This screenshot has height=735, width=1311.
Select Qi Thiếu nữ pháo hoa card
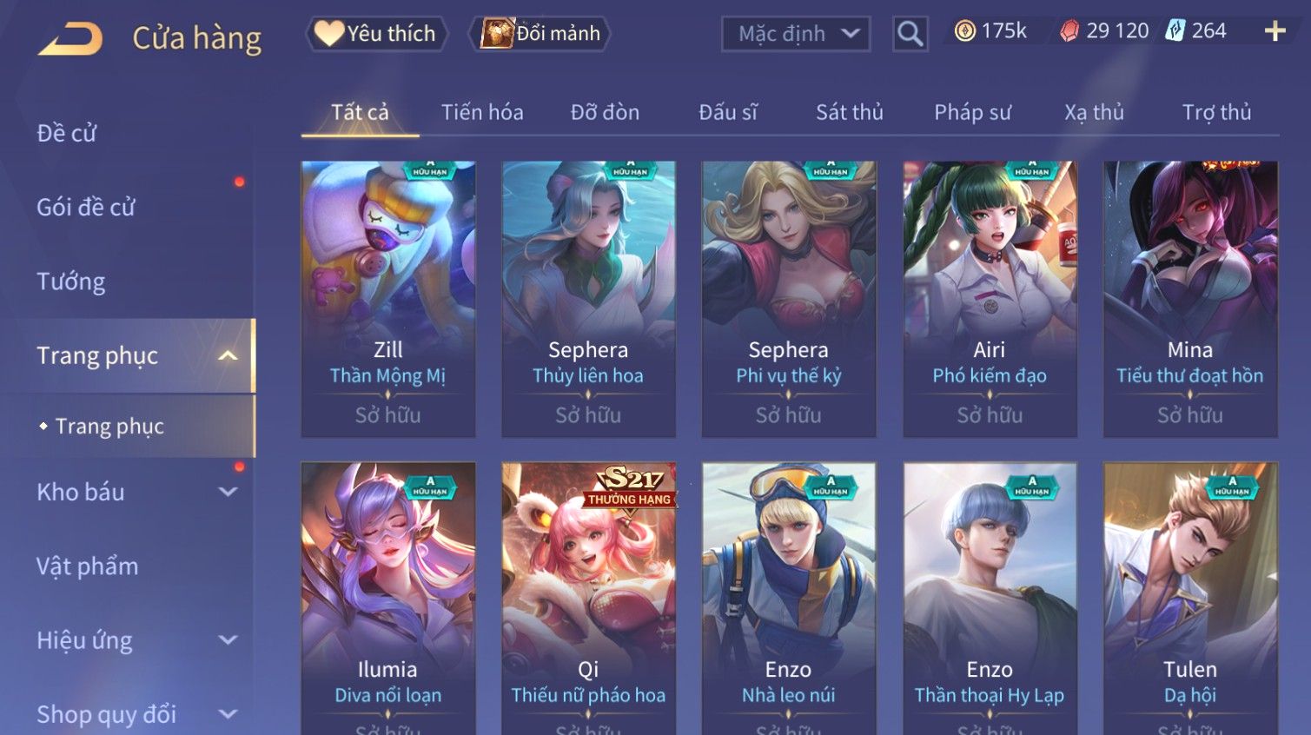pos(588,599)
